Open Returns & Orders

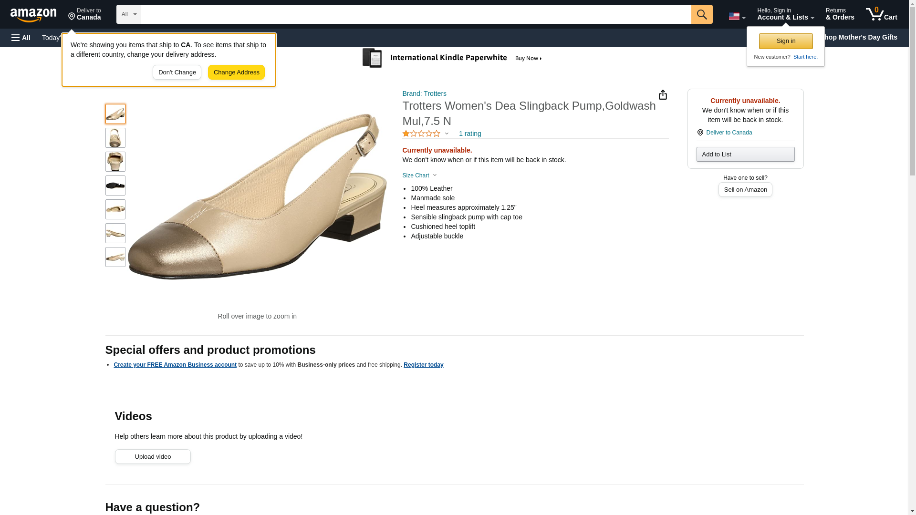click(840, 14)
